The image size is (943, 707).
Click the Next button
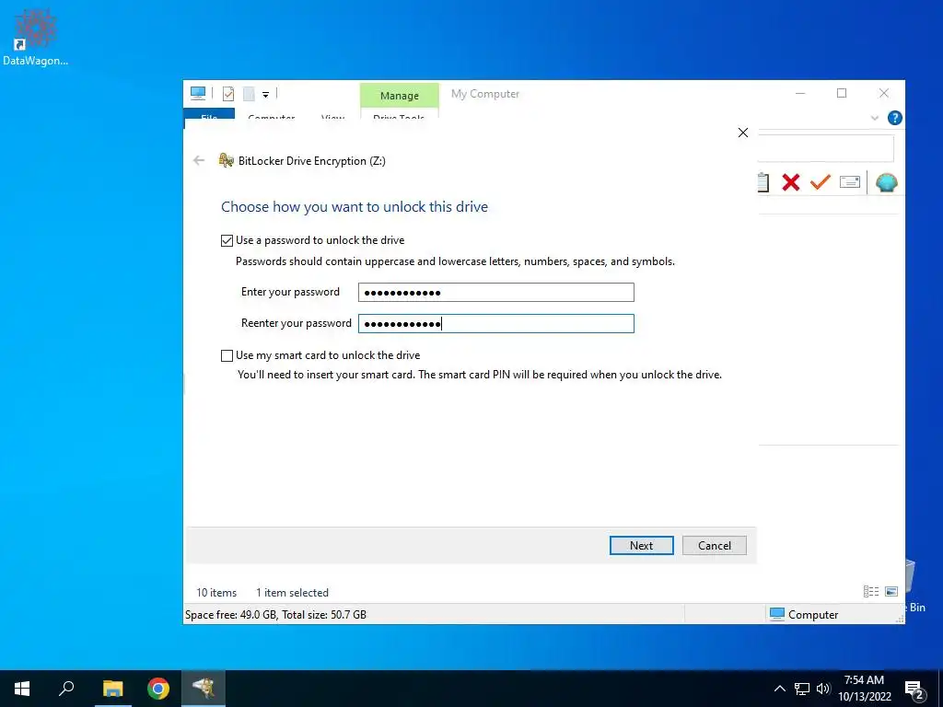[x=641, y=545]
